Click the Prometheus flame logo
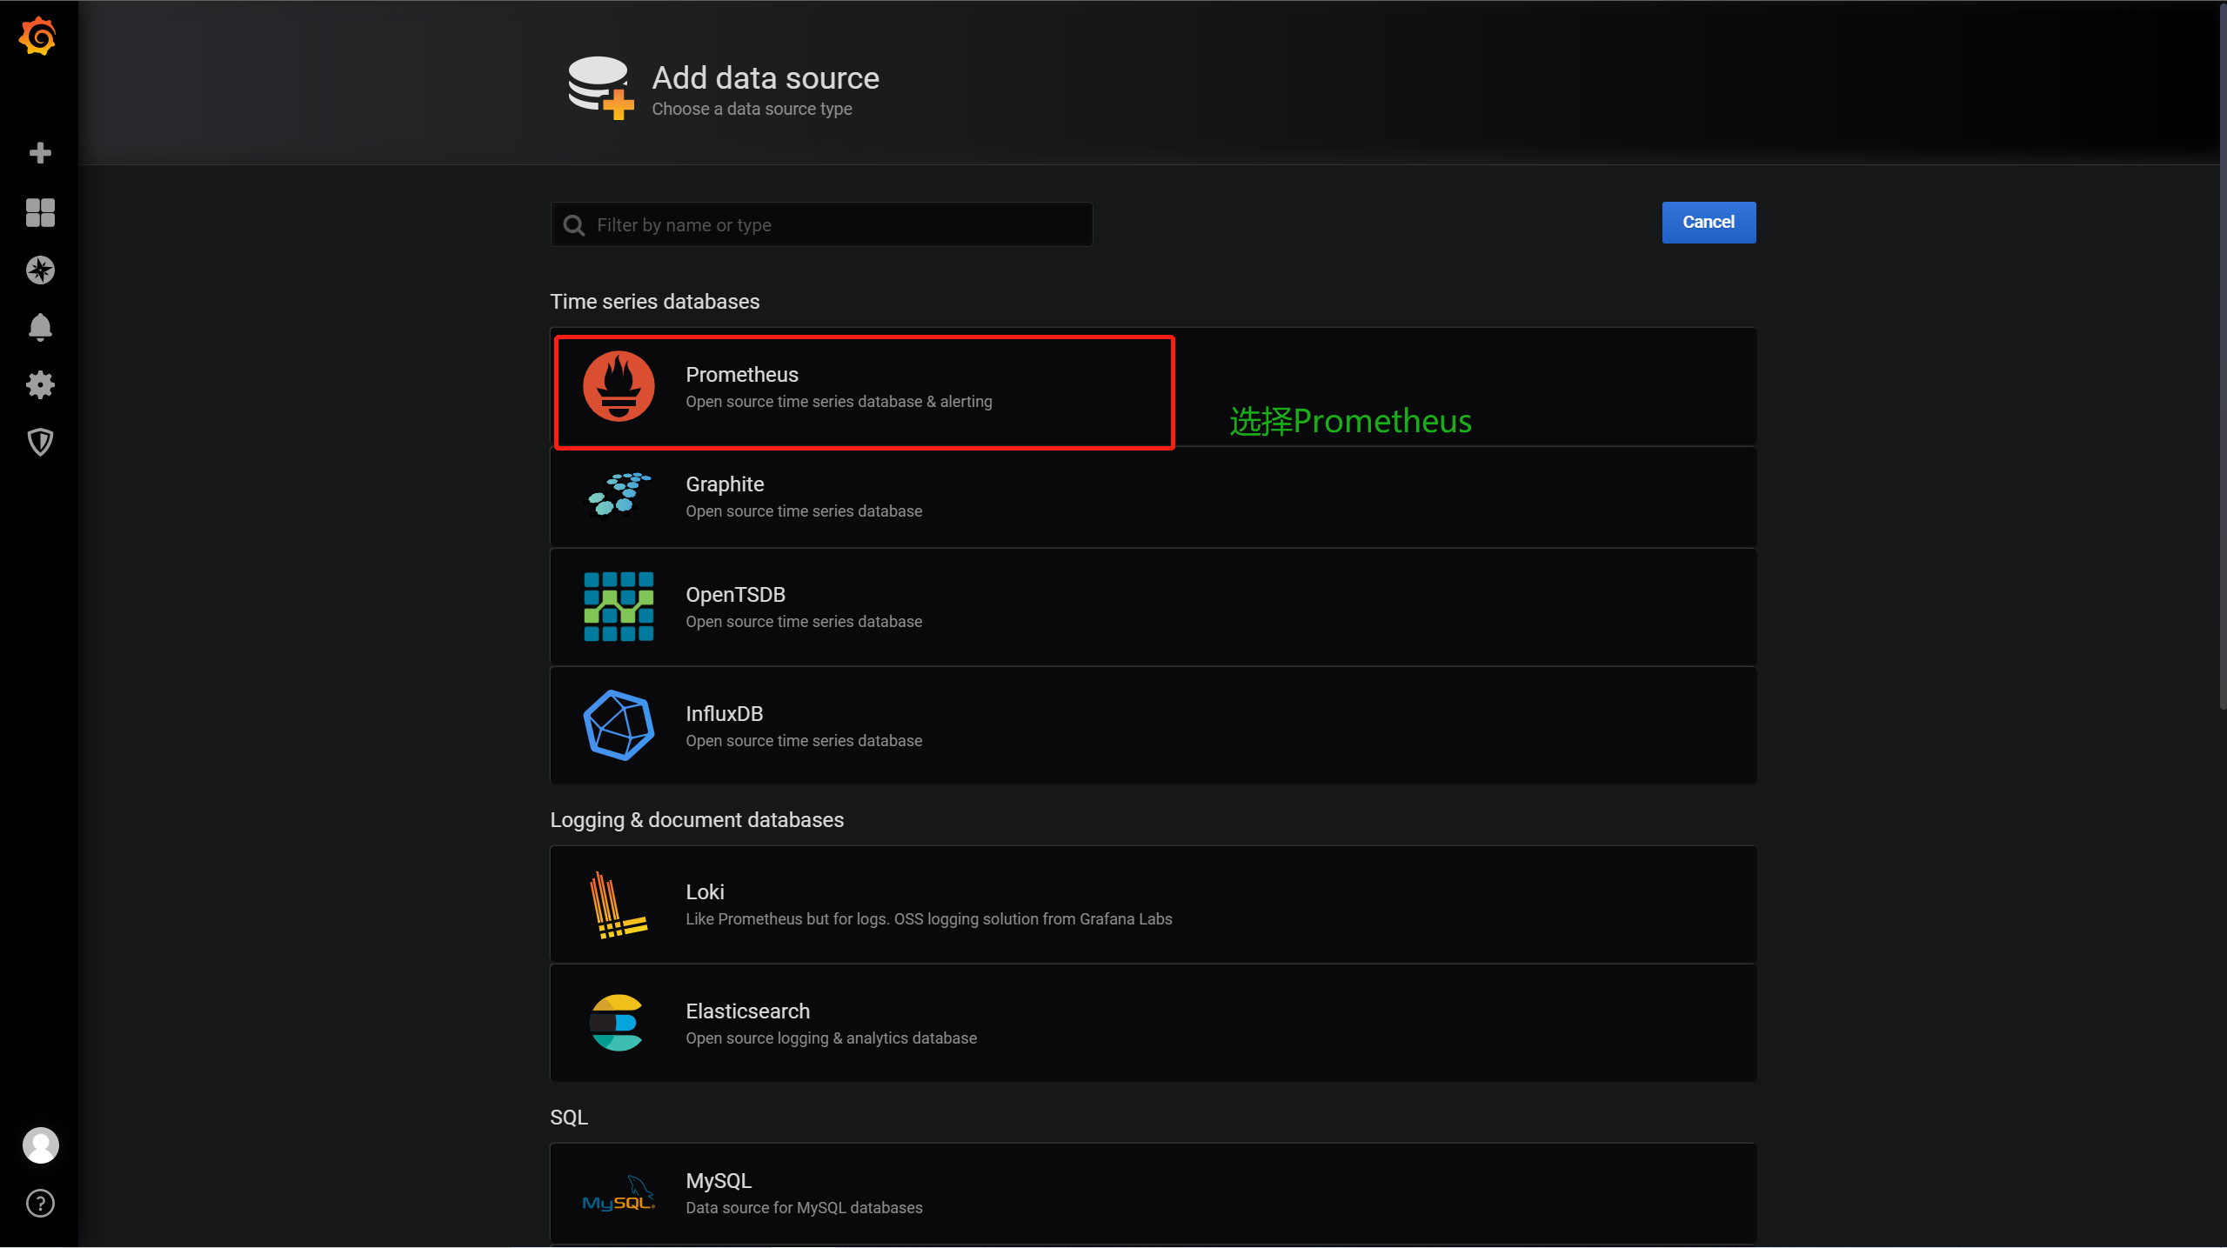This screenshot has height=1248, width=2227. click(x=619, y=386)
